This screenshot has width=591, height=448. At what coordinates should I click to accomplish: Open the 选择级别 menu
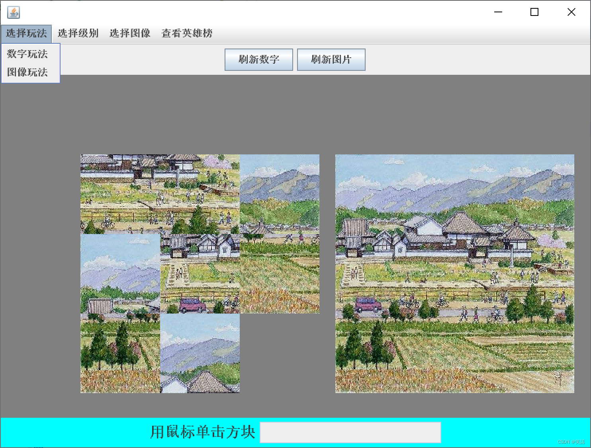tap(78, 33)
